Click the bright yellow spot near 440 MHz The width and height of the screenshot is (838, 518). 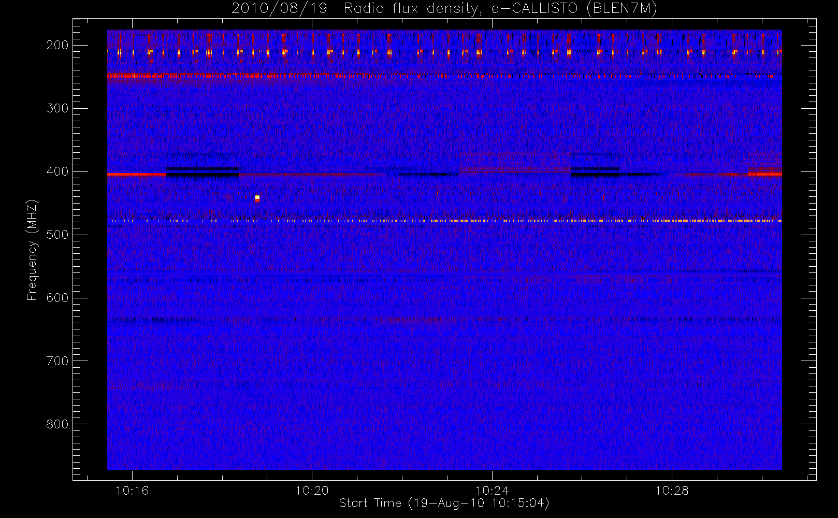(x=257, y=198)
